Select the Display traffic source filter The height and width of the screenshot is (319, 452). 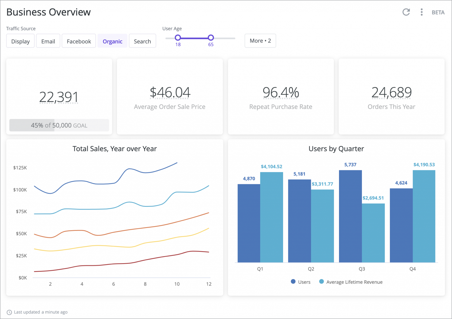[x=20, y=41]
